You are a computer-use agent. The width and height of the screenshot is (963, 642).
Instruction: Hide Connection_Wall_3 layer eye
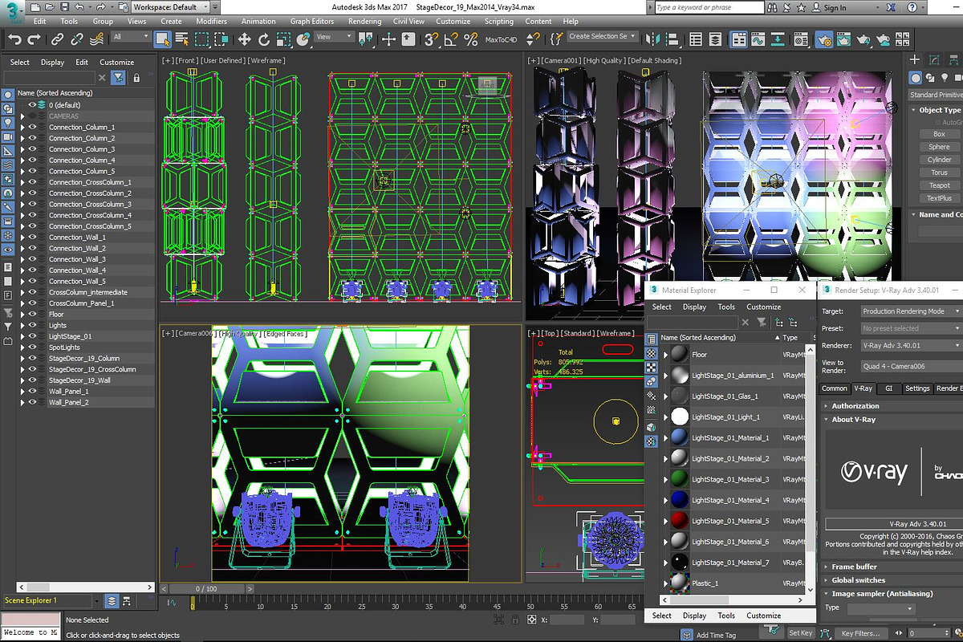[33, 259]
